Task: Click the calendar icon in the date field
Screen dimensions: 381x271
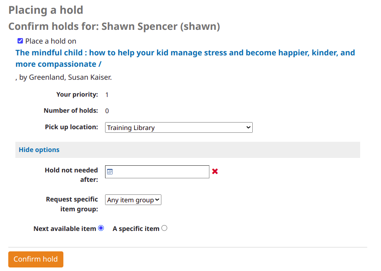Action: pos(110,172)
